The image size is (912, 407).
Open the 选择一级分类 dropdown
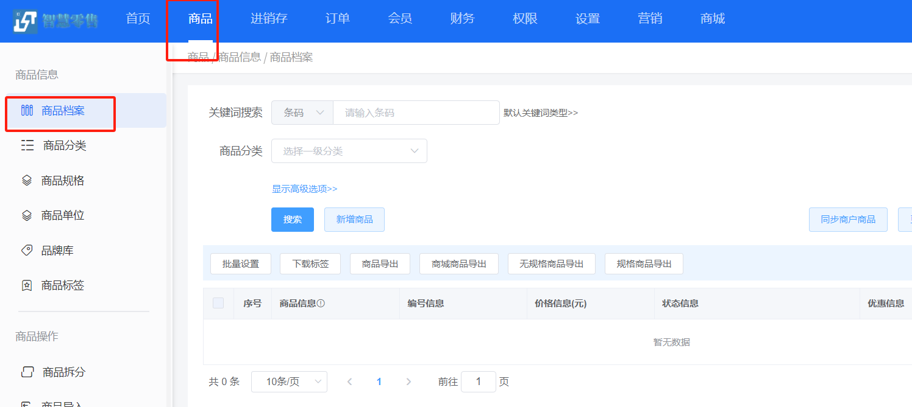coord(349,151)
